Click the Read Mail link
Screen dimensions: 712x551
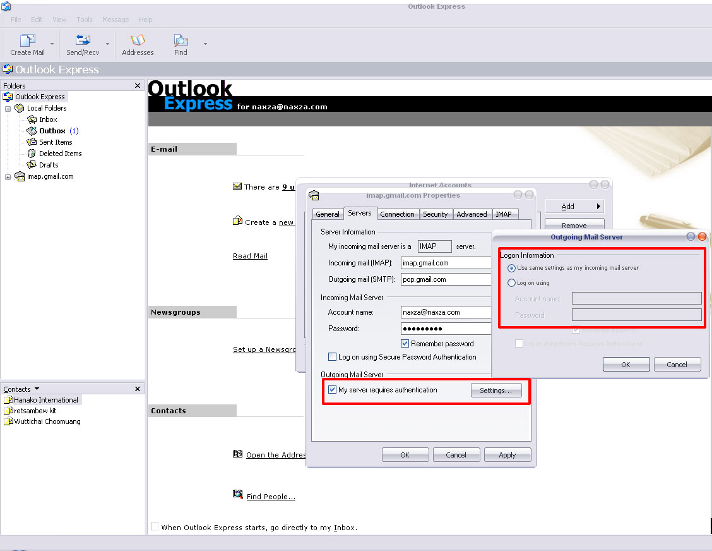(250, 256)
